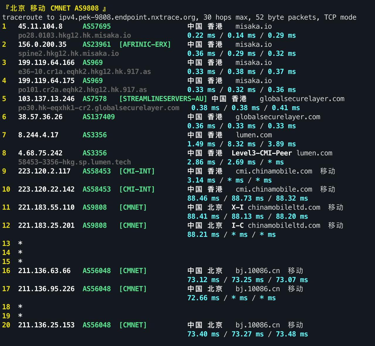
Task: Select AS969 on hop 4
Action: tap(93, 80)
